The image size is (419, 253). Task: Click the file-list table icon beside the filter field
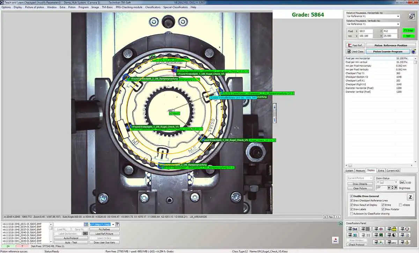(86, 224)
